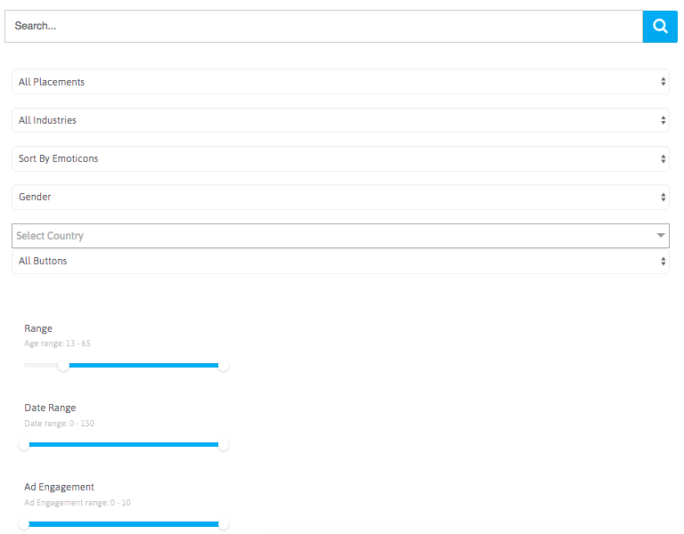The width and height of the screenshot is (684, 534).
Task: Click the Sort By Emoticons arrows icon
Action: tap(663, 158)
